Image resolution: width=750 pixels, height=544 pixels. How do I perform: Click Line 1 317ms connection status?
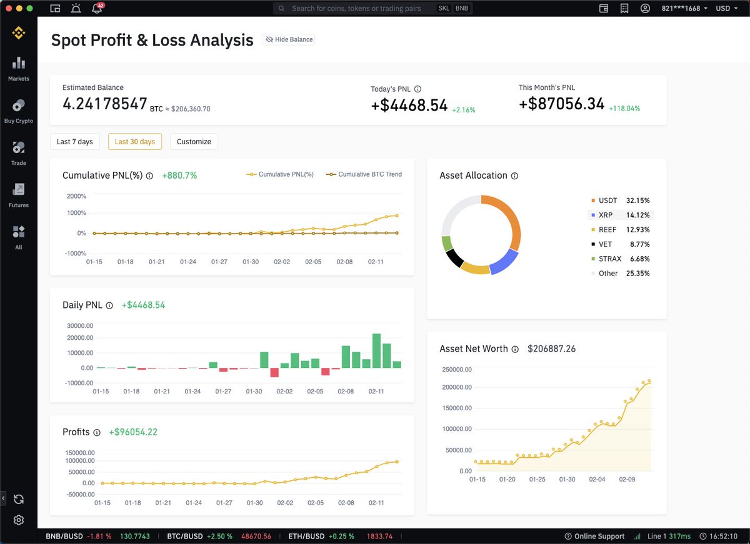pyautogui.click(x=669, y=537)
